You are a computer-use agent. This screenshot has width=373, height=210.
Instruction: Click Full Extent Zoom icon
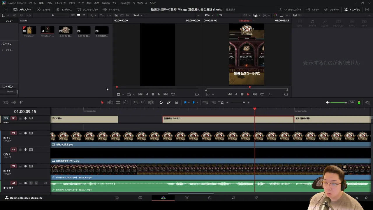point(205,102)
